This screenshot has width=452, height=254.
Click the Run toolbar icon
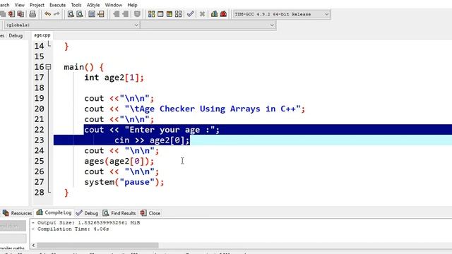pyautogui.click(x=160, y=14)
